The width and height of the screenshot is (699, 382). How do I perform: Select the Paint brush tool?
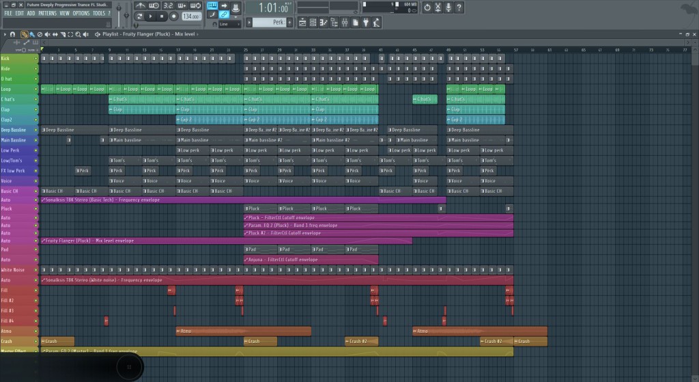pos(32,34)
